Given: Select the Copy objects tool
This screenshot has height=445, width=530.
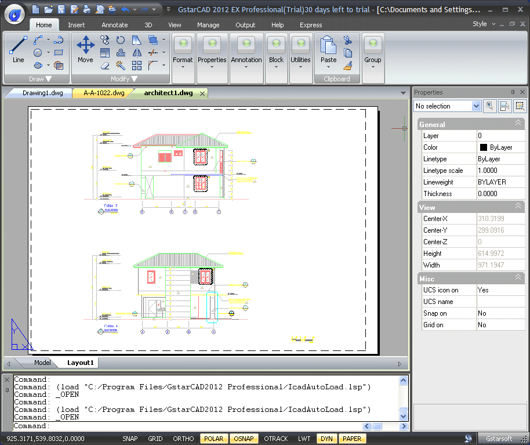Looking at the screenshot, I should [105, 40].
